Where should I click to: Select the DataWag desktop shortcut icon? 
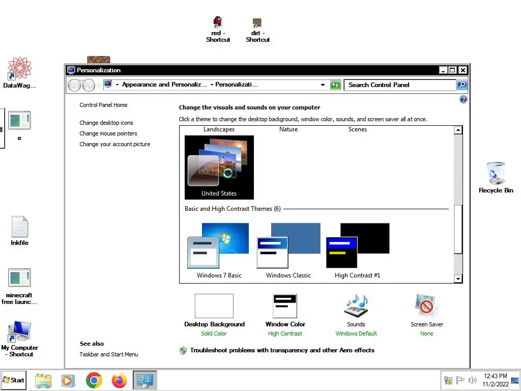(20, 72)
